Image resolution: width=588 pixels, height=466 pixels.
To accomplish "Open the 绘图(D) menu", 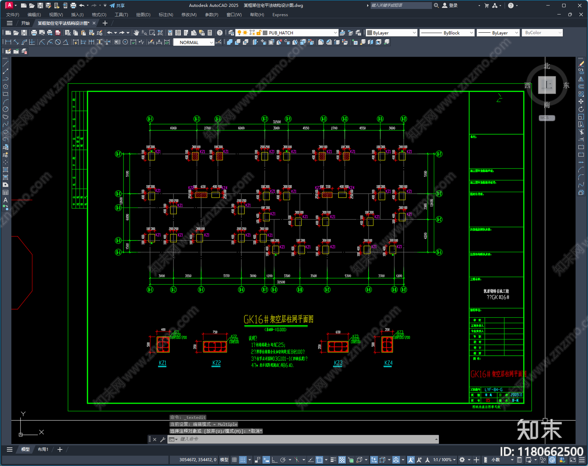I will [143, 15].
